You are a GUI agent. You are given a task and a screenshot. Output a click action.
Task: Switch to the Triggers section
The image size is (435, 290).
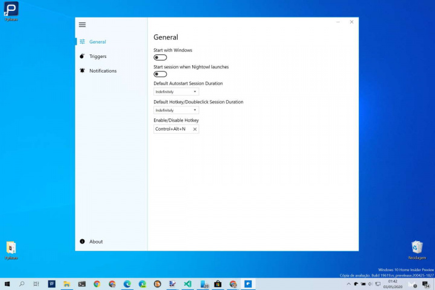click(97, 56)
